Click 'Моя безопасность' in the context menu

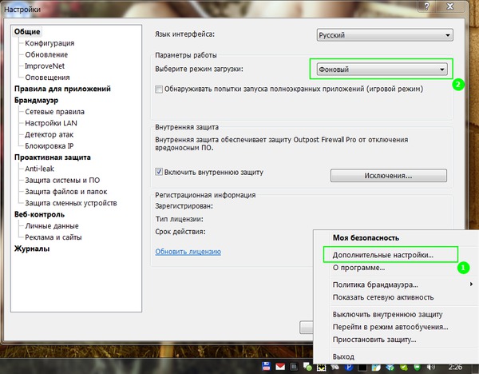tap(366, 237)
